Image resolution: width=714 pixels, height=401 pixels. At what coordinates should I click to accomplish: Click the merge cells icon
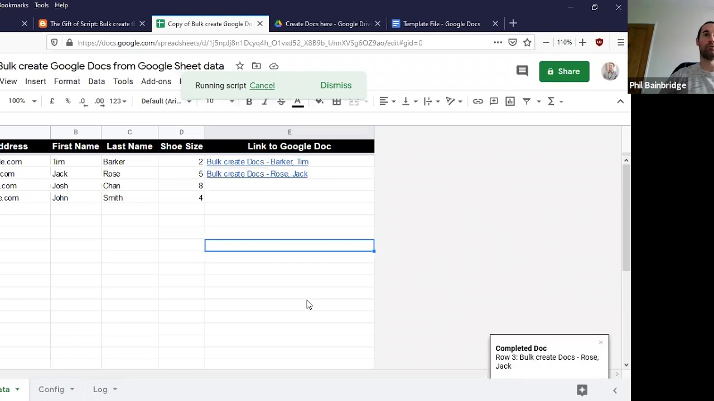click(354, 101)
